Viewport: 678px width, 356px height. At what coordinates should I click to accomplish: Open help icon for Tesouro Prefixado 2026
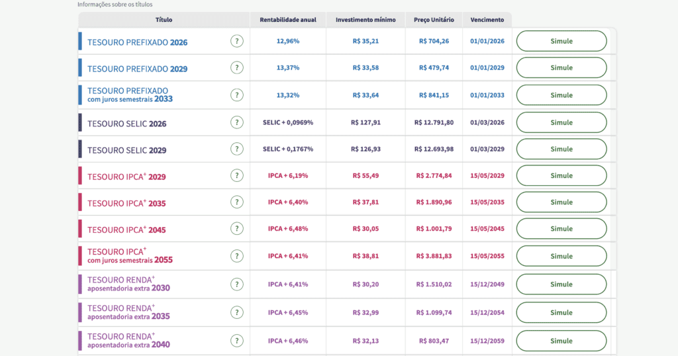point(236,41)
